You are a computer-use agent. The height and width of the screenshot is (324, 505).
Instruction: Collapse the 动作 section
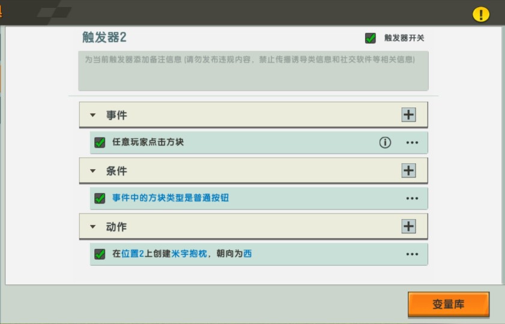[x=92, y=227]
